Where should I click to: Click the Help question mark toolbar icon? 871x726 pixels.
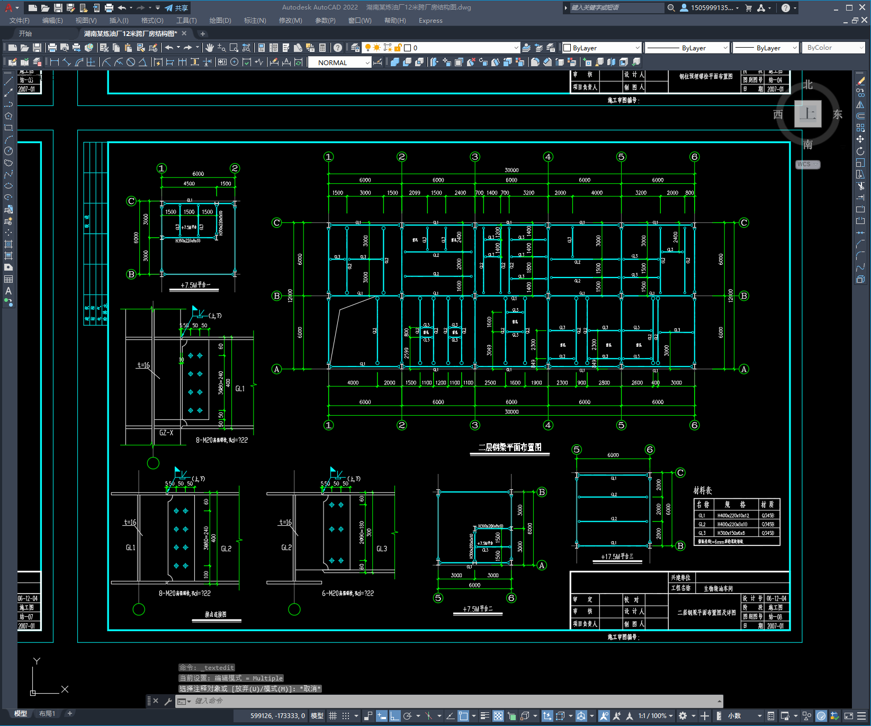pos(338,48)
